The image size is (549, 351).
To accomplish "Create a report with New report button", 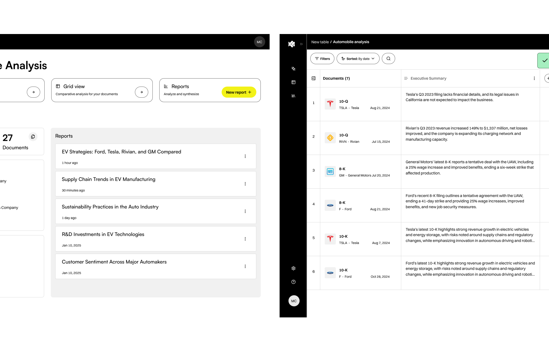I will point(239,92).
